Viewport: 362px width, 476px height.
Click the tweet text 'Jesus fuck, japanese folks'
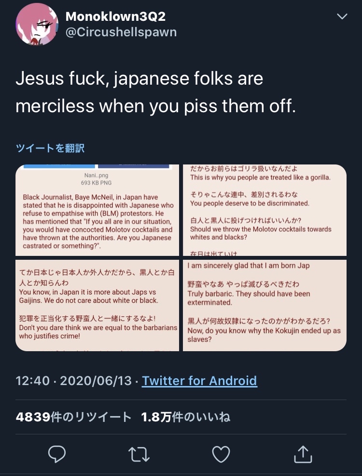pos(102,79)
